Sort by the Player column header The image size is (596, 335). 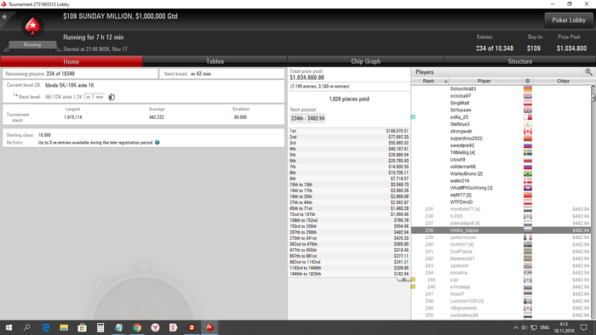(484, 81)
